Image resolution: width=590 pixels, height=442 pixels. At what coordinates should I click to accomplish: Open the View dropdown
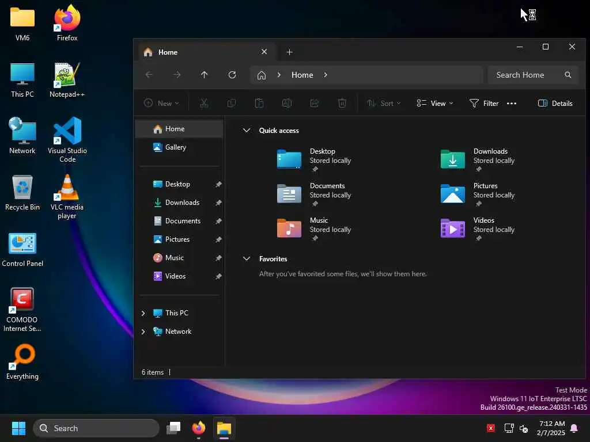(434, 104)
